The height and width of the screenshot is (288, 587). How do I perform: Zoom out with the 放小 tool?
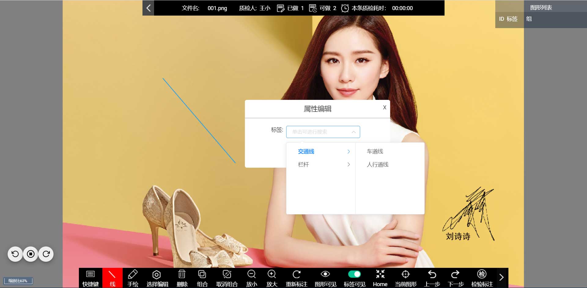252,278
